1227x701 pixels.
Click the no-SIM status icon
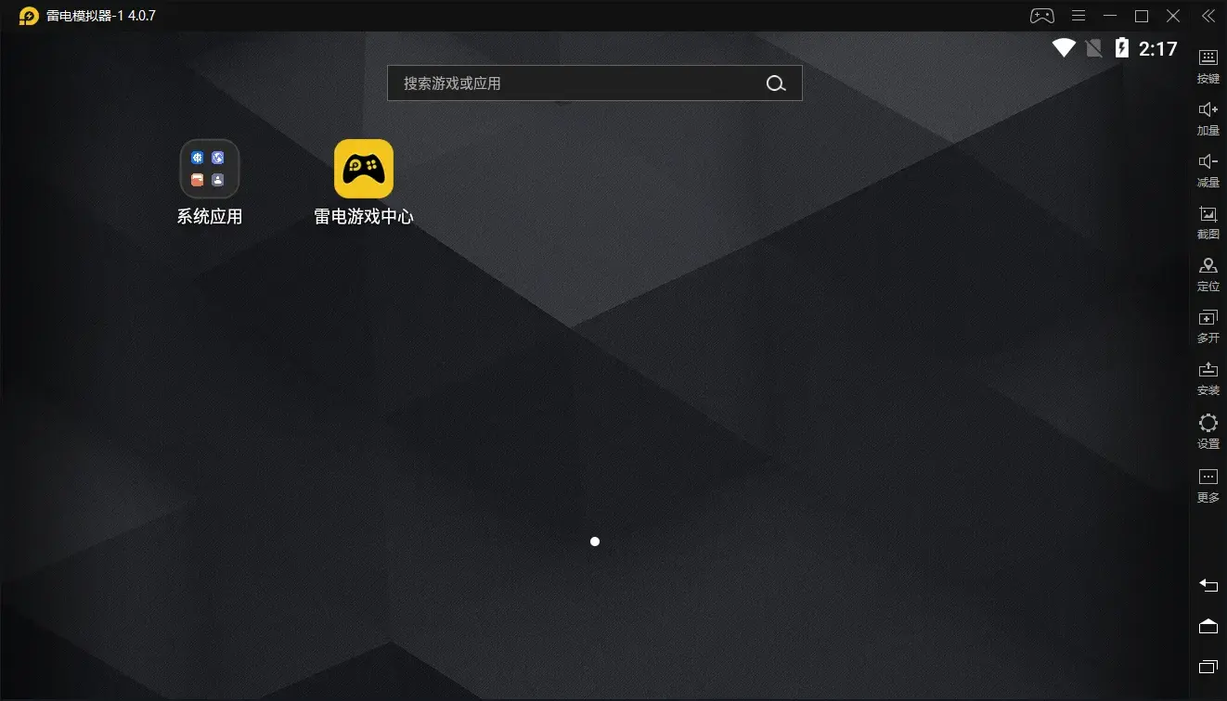pyautogui.click(x=1094, y=48)
